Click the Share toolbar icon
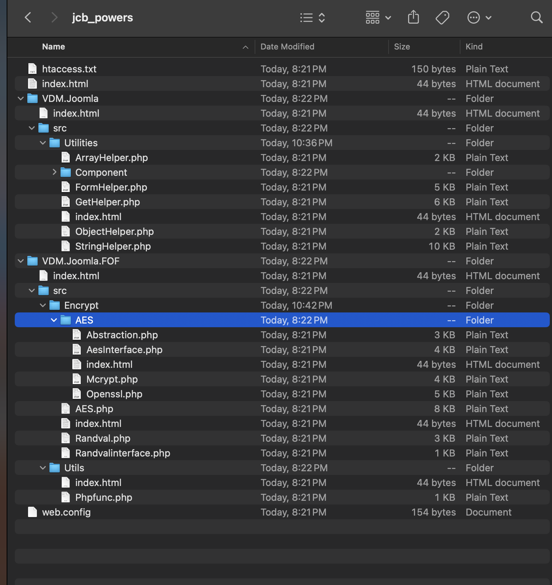552x585 pixels. coord(414,17)
